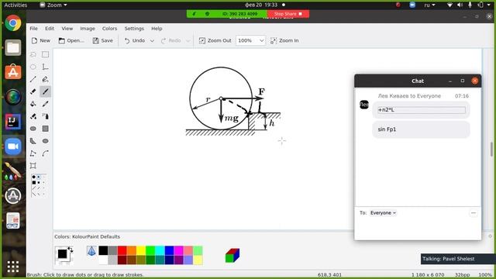Click the transparent color pyramid icon
Viewport: 496px width, 279px height.
(x=91, y=251)
